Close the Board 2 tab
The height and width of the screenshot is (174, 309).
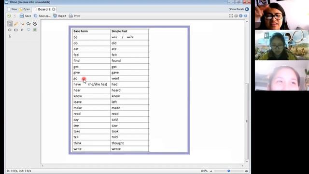(x=54, y=9)
